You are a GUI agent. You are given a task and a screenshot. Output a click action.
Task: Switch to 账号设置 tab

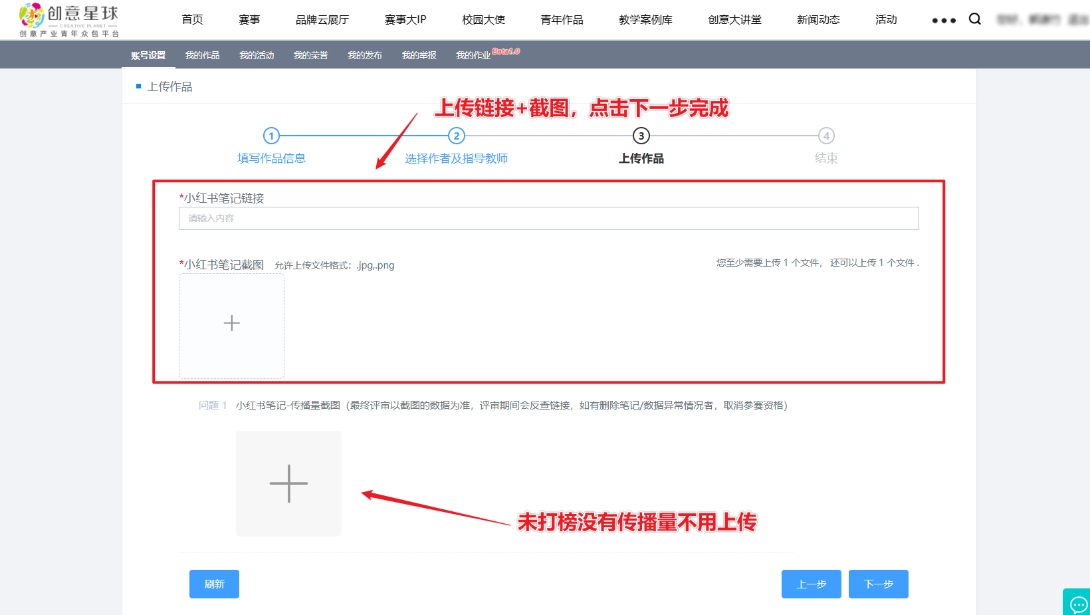pos(148,55)
